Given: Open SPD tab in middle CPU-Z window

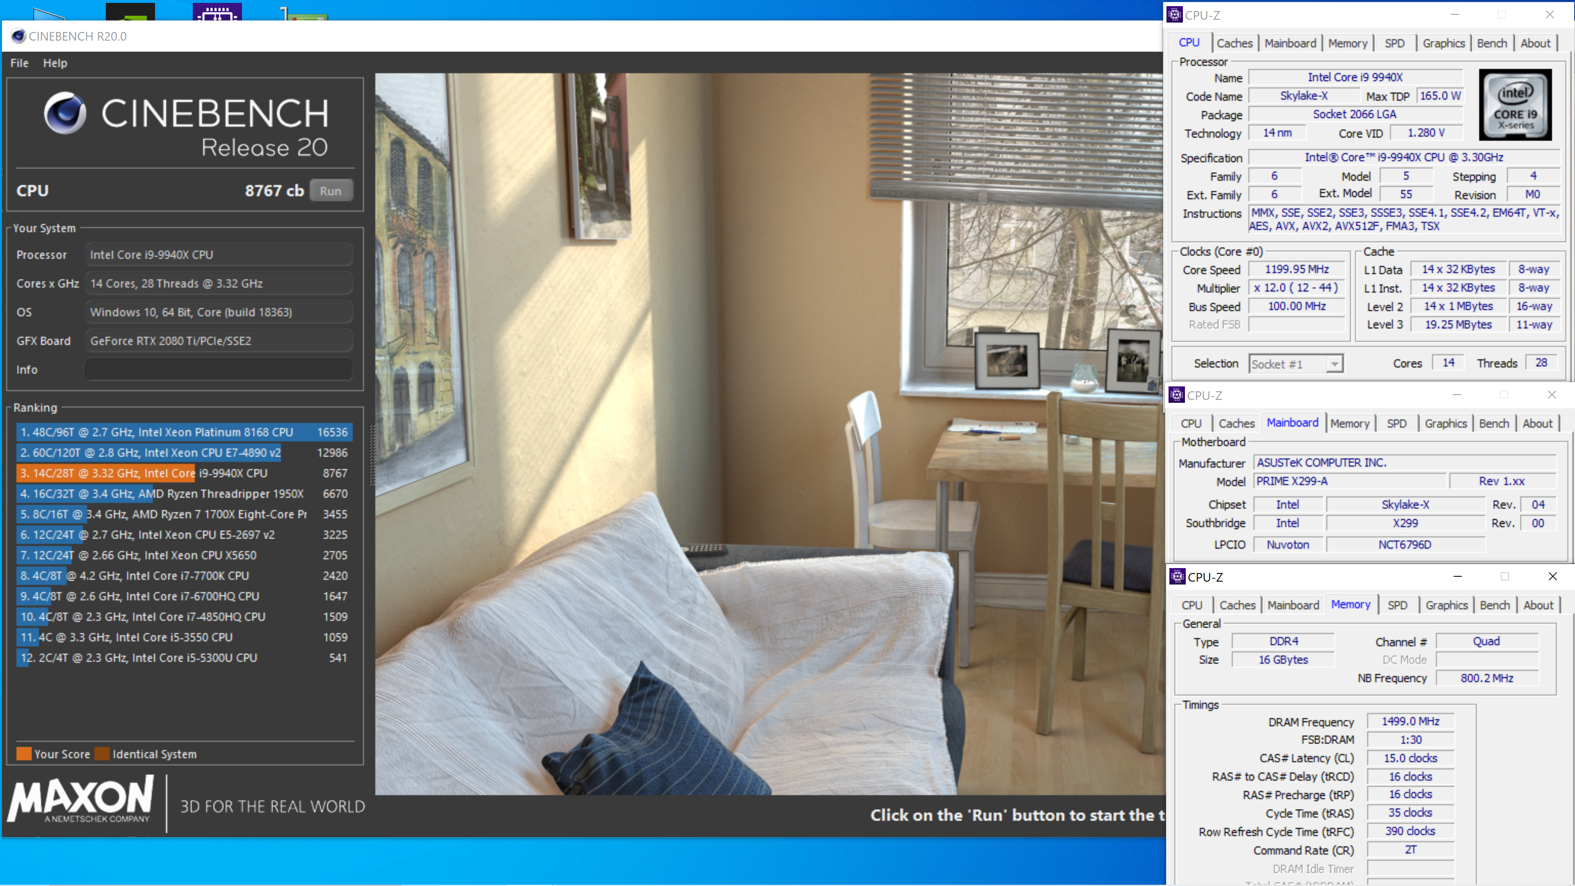Looking at the screenshot, I should [1397, 424].
